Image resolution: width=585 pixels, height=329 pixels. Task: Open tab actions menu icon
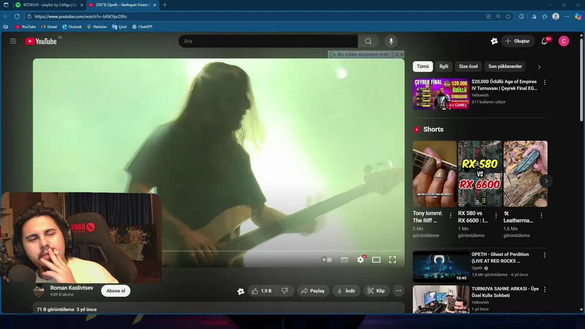[6, 5]
